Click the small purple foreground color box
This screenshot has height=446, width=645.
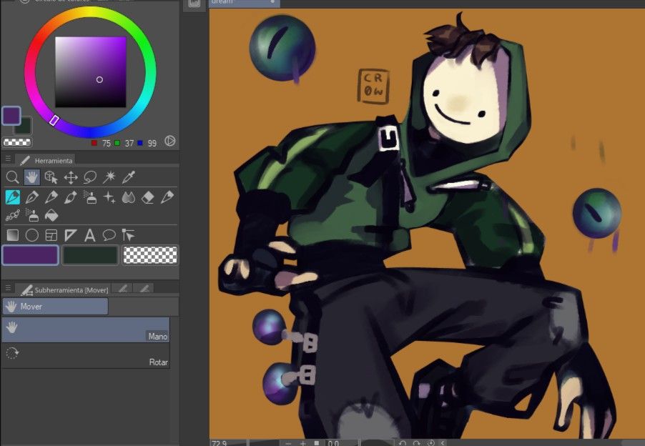click(11, 116)
